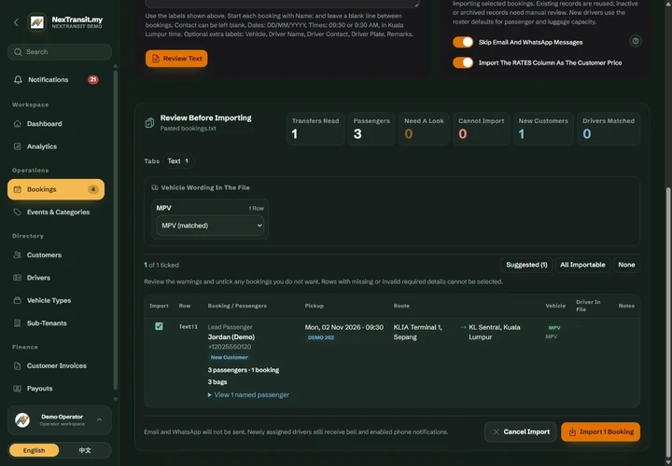Click the Import 1 Booking button
This screenshot has width=672, height=466.
pyautogui.click(x=600, y=432)
